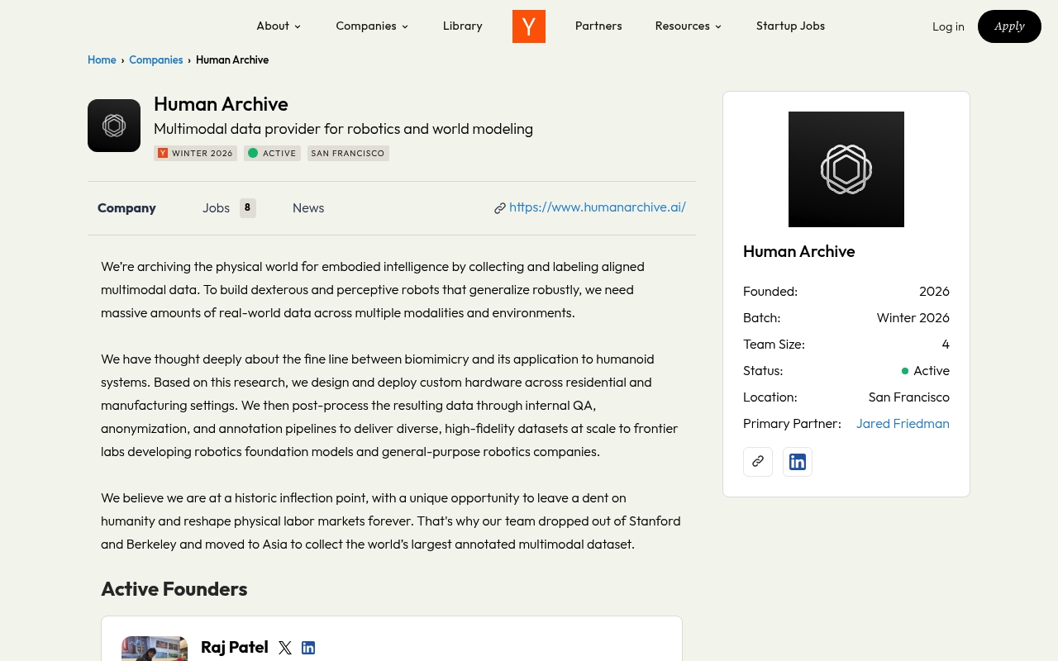The height and width of the screenshot is (661, 1058).
Task: Switch to the News tab
Action: point(308,208)
